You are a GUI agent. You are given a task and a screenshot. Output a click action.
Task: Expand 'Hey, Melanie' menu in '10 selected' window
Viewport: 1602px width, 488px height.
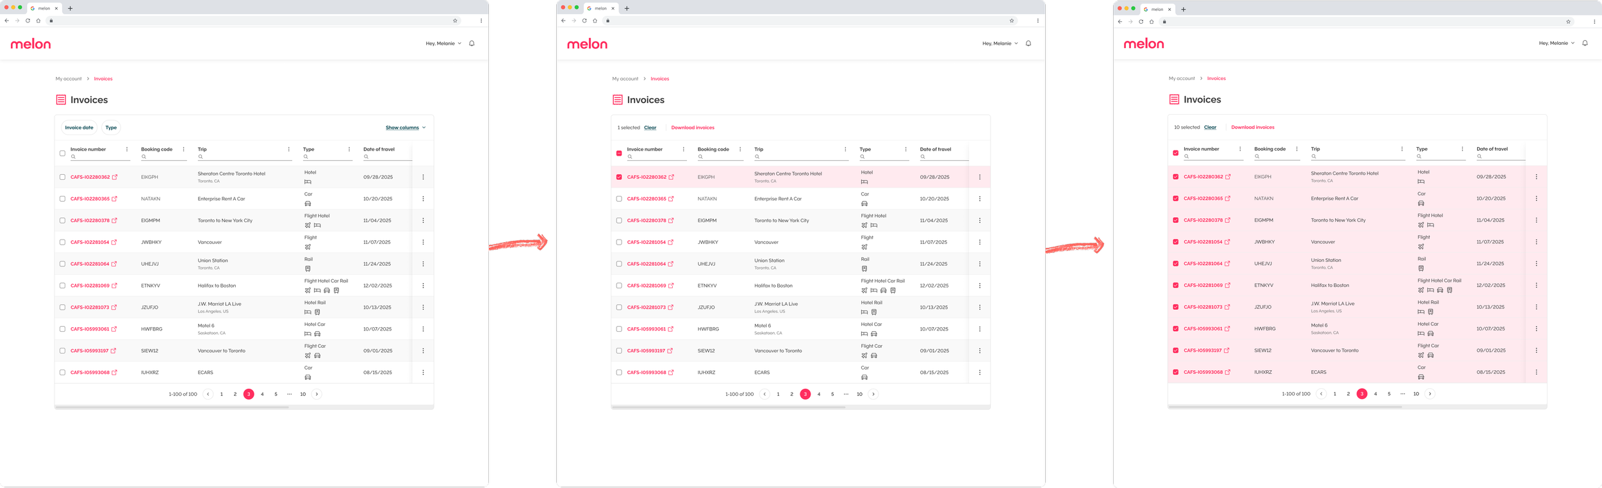tap(1557, 43)
